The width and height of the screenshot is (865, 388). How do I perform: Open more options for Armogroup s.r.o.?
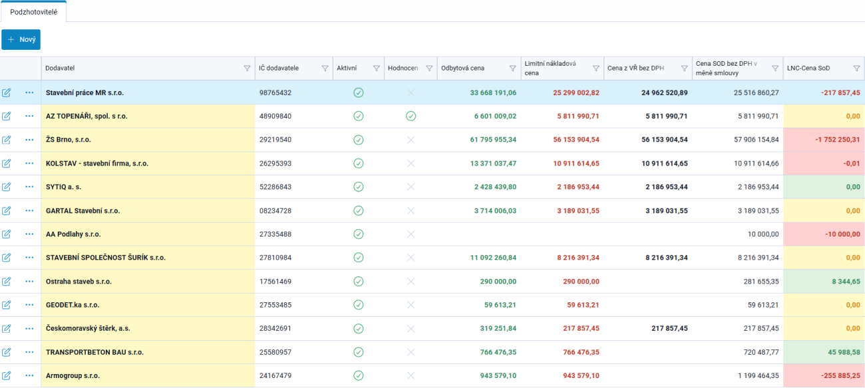point(29,375)
